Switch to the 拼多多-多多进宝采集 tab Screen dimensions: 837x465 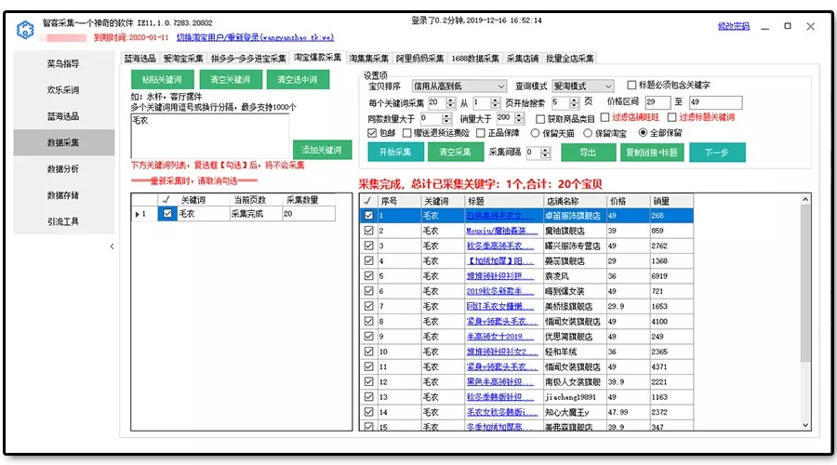coord(248,59)
